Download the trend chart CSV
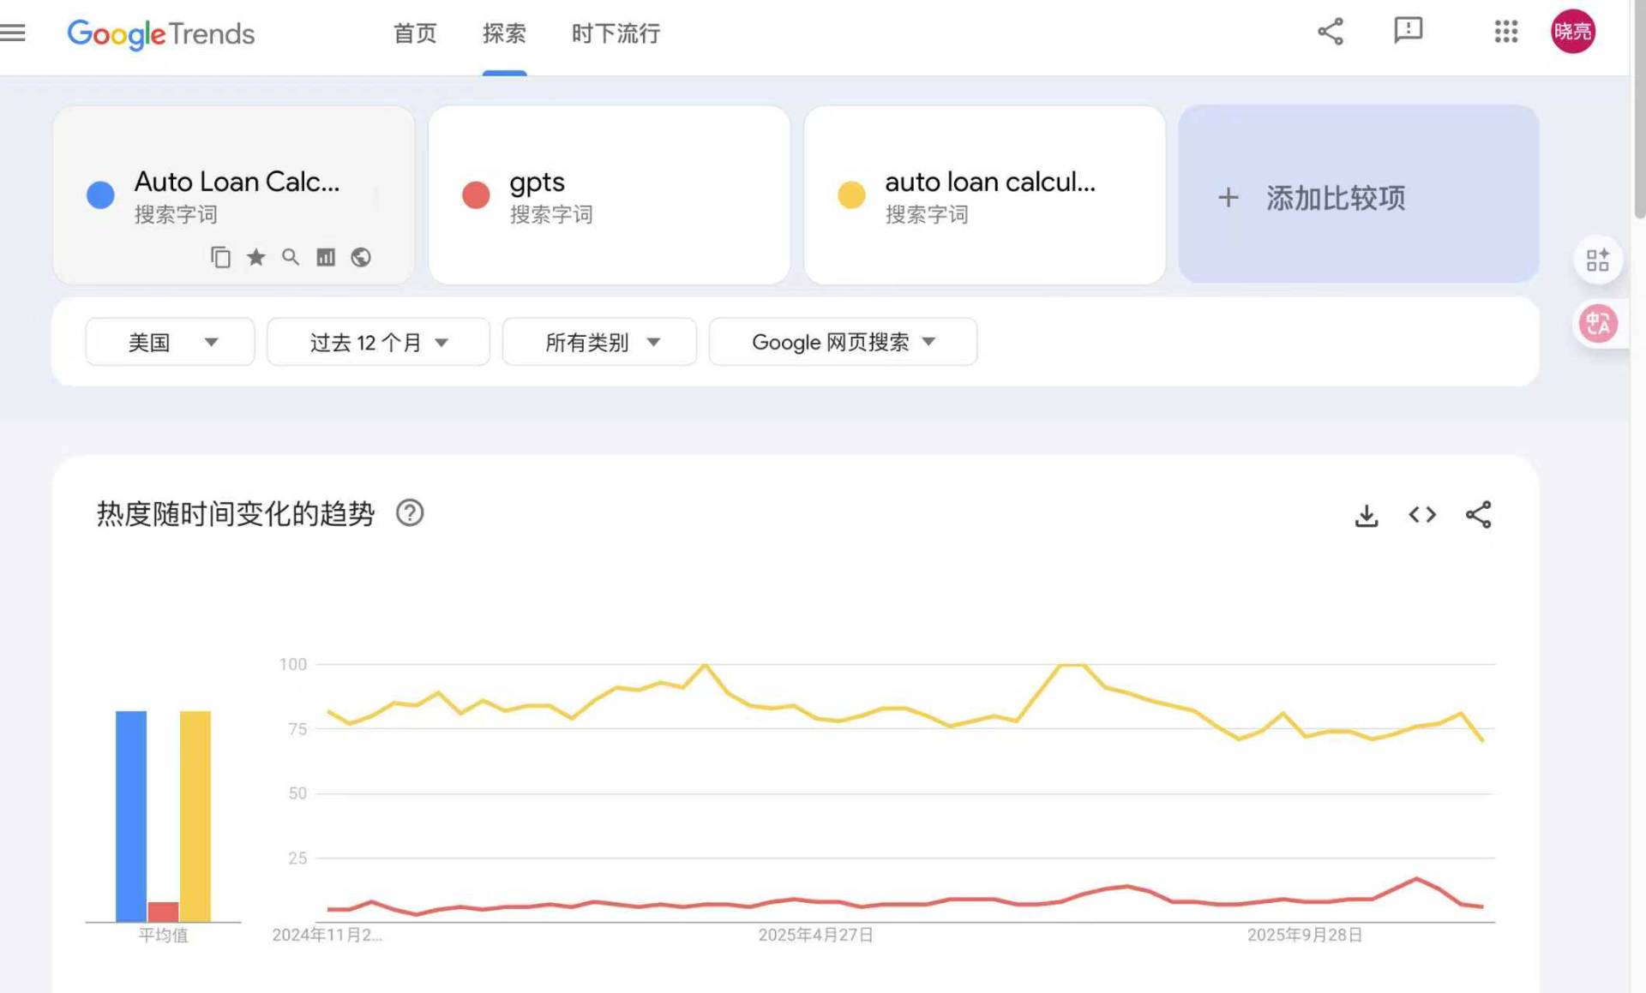Screen dimensions: 1646x993 click(x=1367, y=515)
